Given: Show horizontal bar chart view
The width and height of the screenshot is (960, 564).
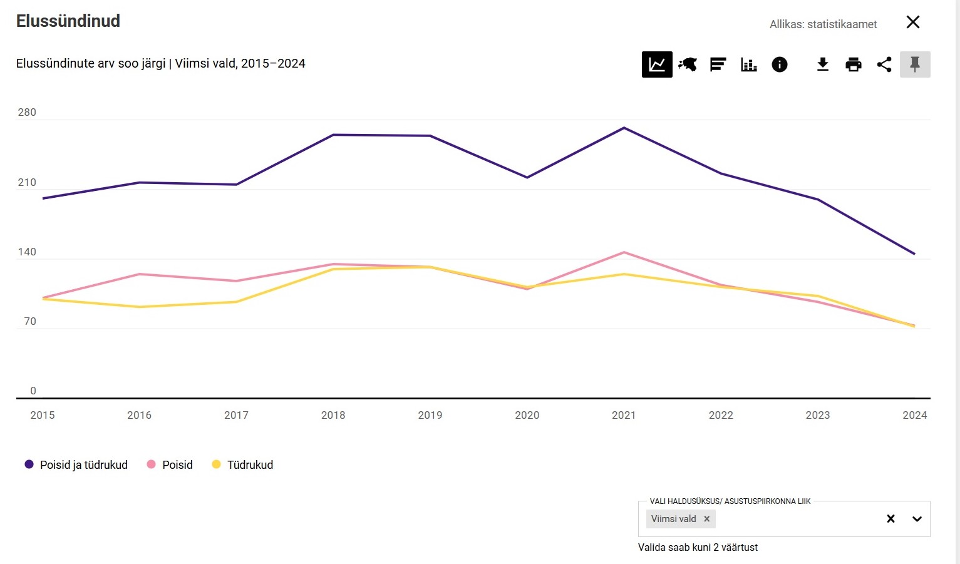Looking at the screenshot, I should 718,64.
